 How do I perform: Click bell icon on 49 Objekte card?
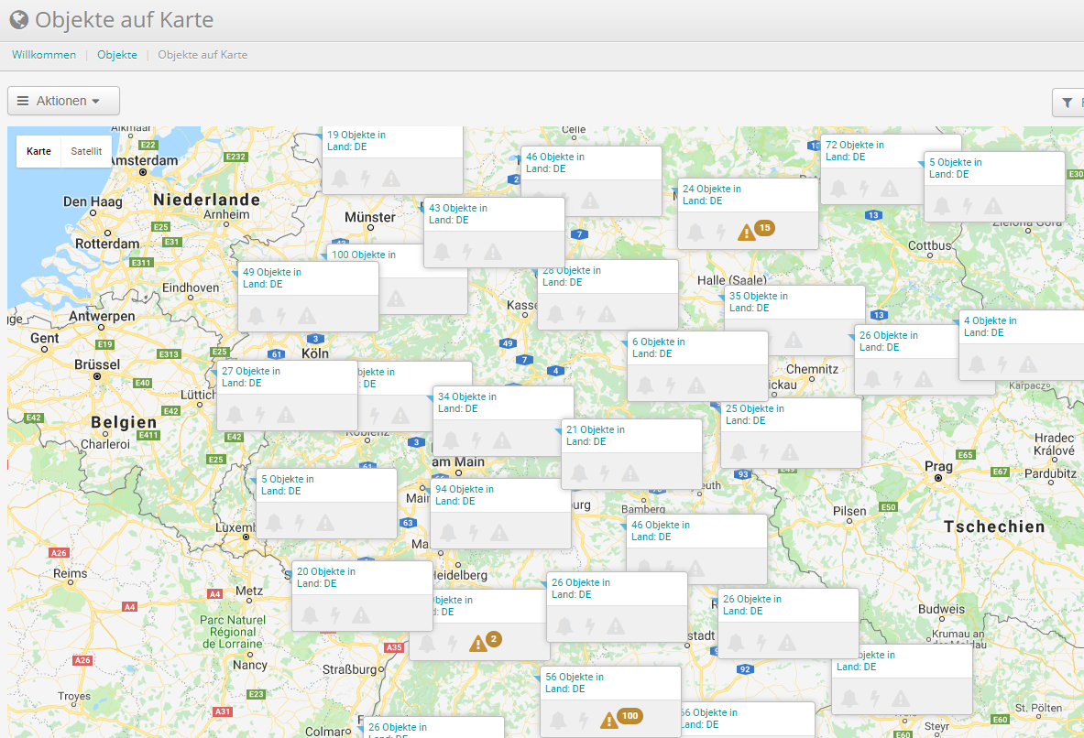click(x=255, y=316)
